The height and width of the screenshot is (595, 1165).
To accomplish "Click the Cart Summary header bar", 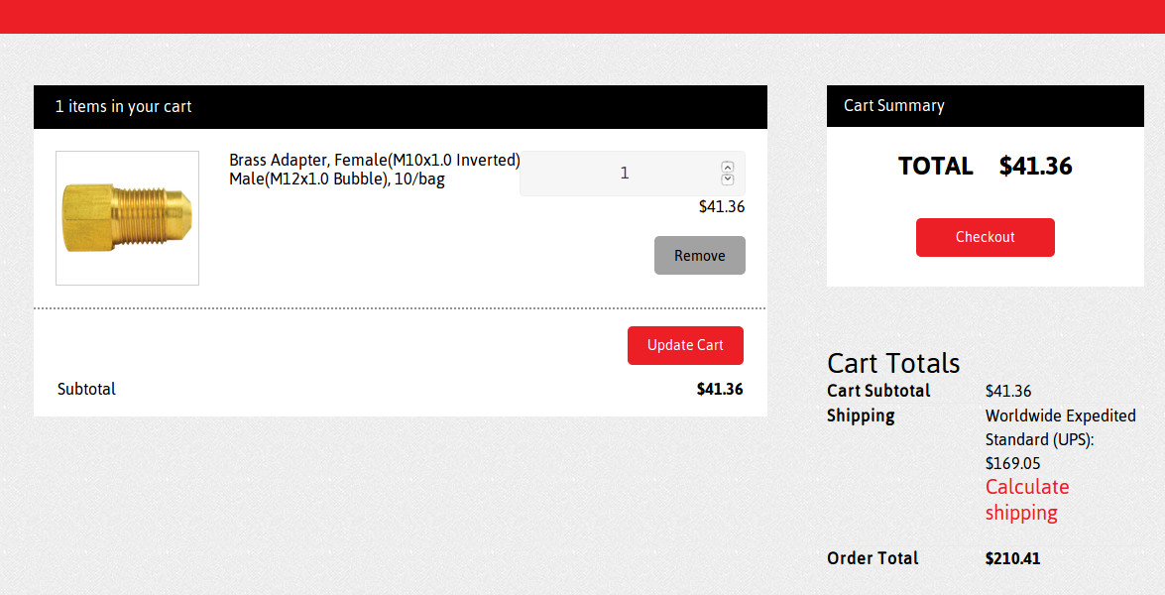I will (985, 106).
